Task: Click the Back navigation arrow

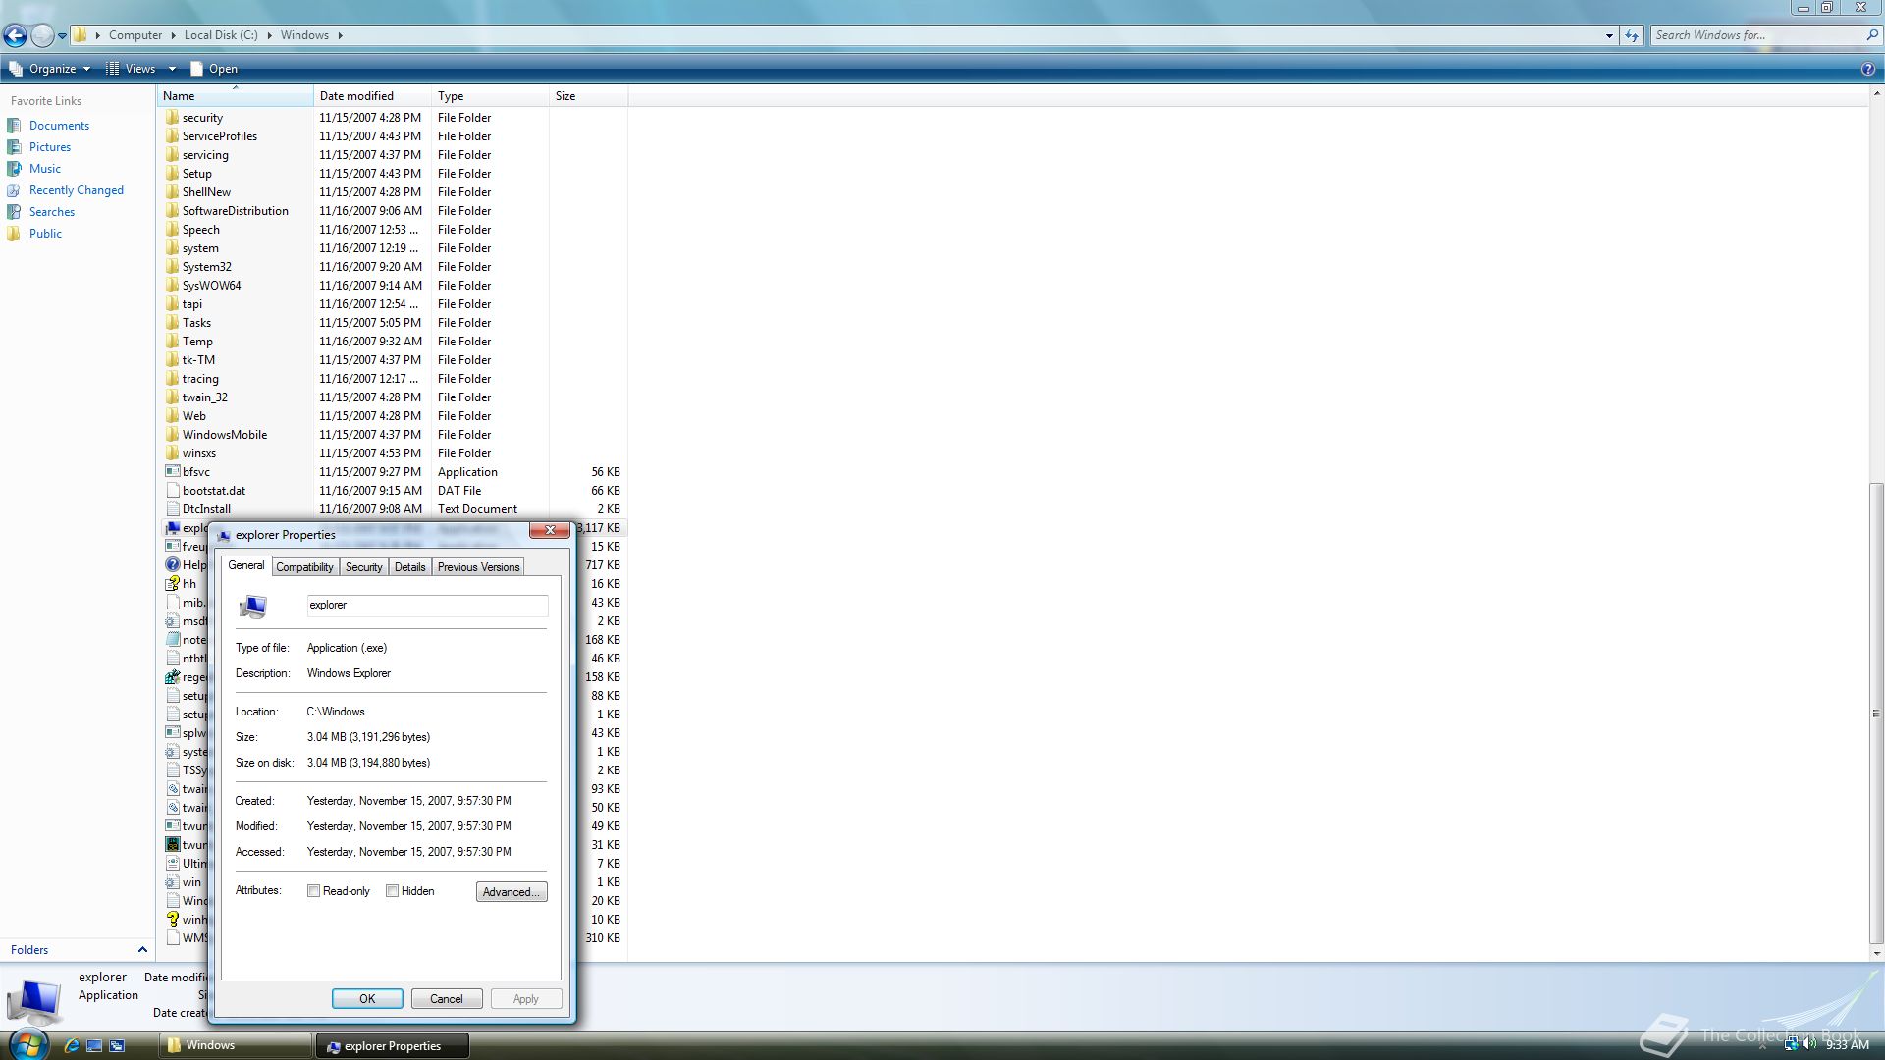Action: pos(15,35)
